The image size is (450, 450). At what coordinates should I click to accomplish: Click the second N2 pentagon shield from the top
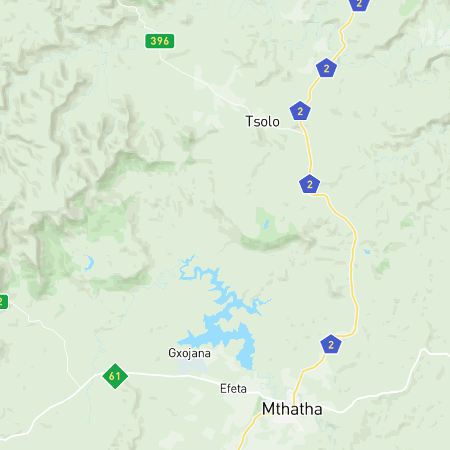326,68
